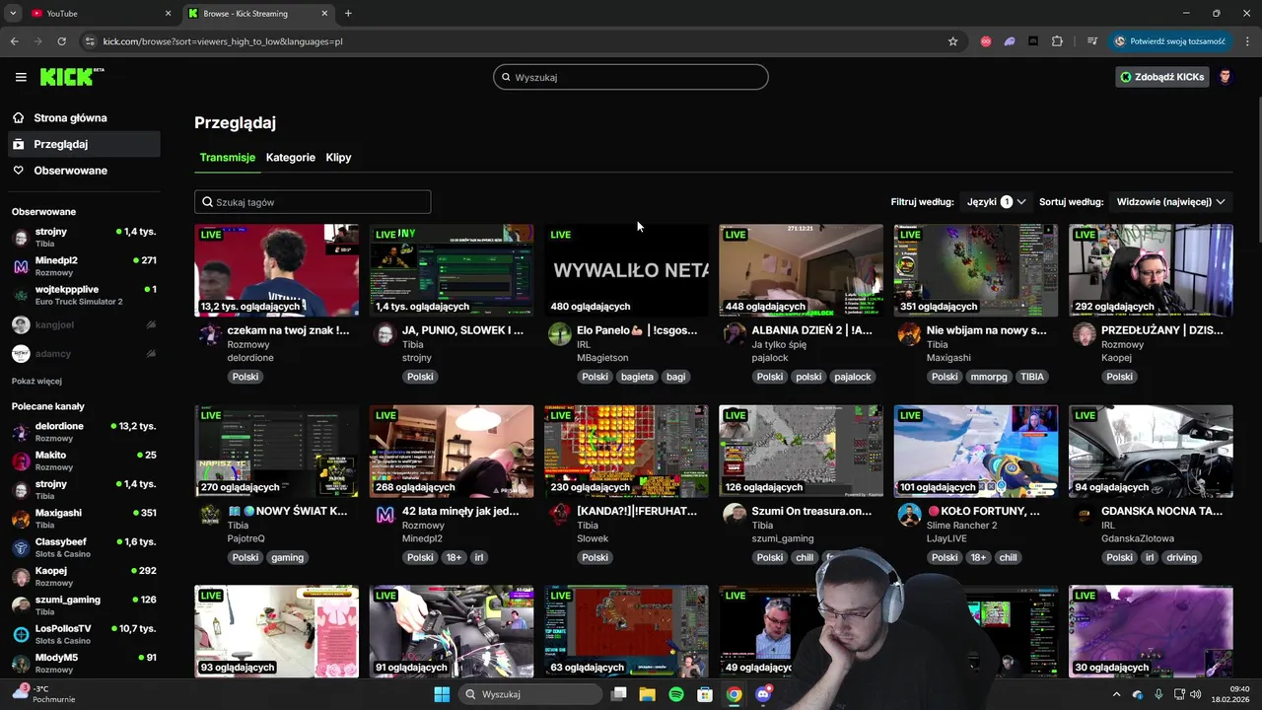This screenshot has height=710, width=1262.
Task: Open the user profile avatar
Action: point(1226,77)
